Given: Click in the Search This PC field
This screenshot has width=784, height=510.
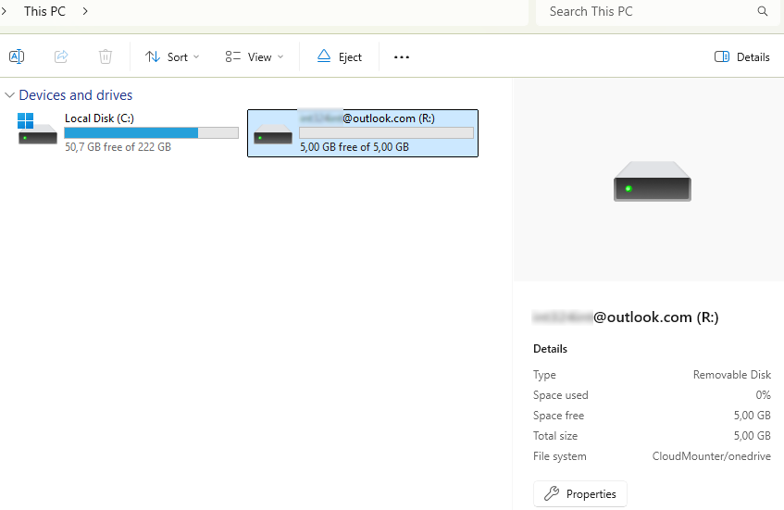Looking at the screenshot, I should (648, 12).
